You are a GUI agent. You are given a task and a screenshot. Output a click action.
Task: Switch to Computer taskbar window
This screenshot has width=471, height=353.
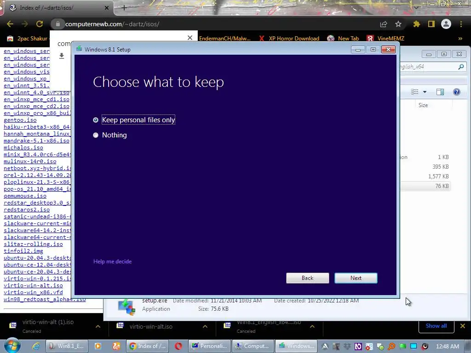253,346
